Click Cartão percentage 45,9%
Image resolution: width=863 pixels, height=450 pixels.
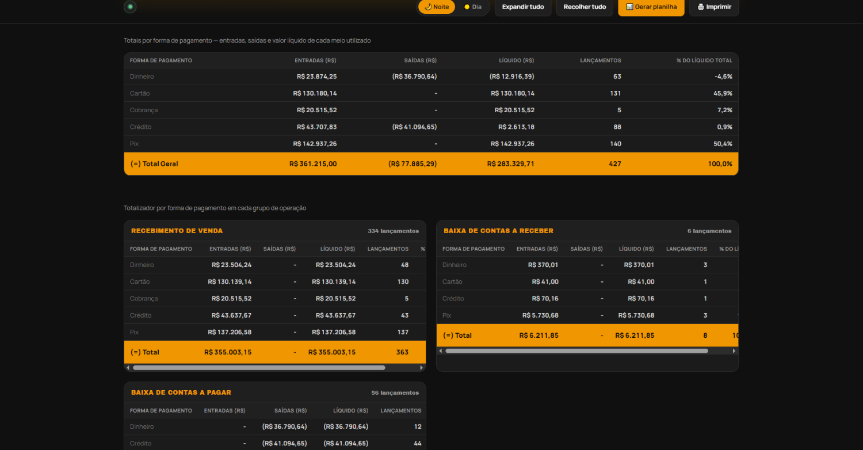(x=721, y=93)
